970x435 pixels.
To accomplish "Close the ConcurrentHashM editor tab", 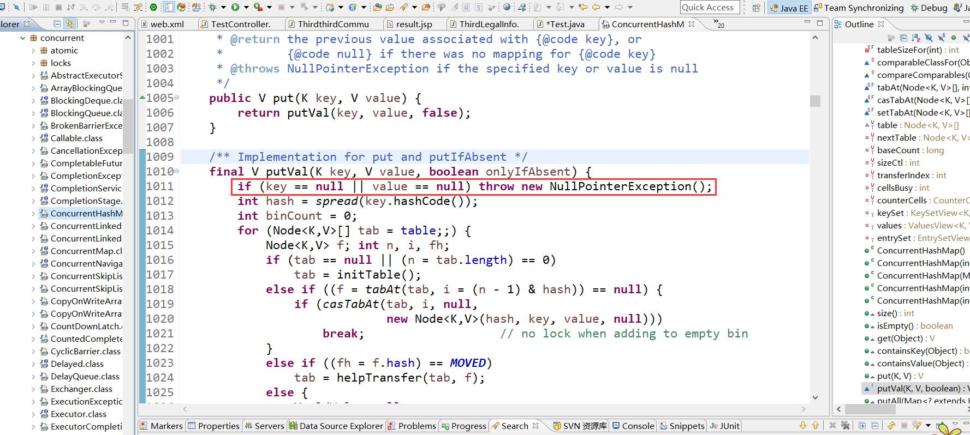I will click(692, 24).
